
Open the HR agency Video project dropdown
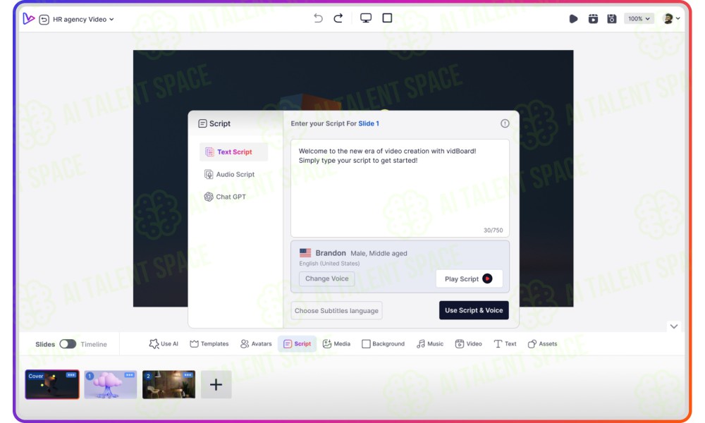point(83,19)
